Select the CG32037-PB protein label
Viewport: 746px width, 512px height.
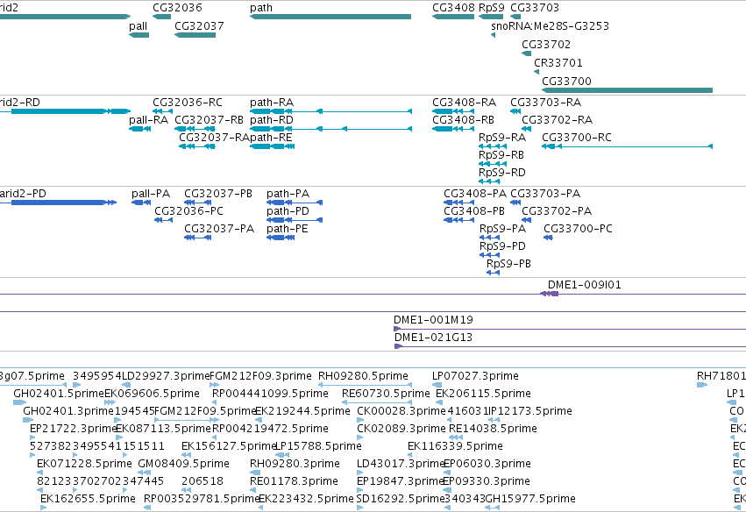pos(218,194)
